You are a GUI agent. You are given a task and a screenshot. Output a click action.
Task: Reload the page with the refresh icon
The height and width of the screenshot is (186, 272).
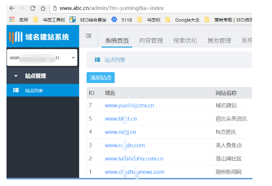tap(32, 8)
